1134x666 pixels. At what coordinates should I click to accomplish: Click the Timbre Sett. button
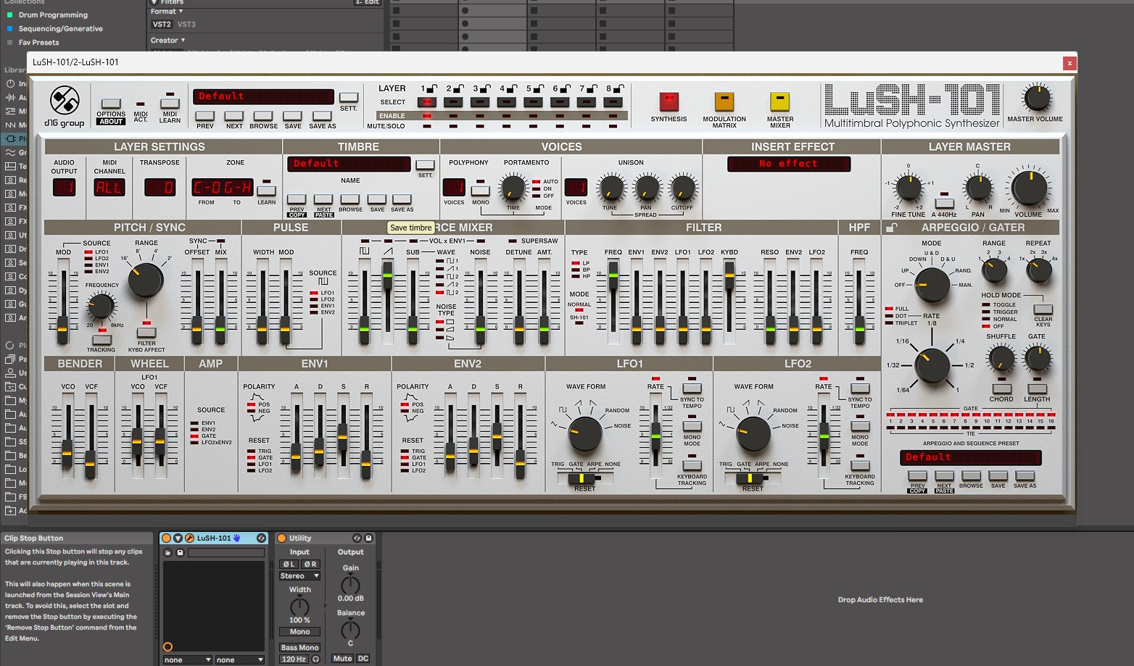point(425,165)
